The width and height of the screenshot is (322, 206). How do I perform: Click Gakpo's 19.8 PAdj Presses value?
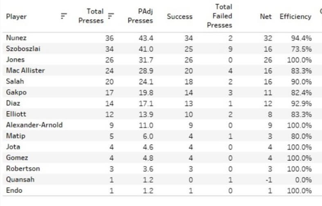pyautogui.click(x=146, y=92)
